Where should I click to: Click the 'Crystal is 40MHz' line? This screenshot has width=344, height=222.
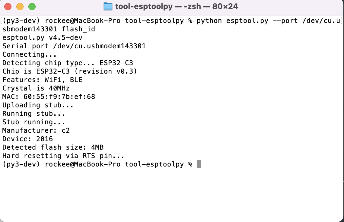[x=36, y=88]
